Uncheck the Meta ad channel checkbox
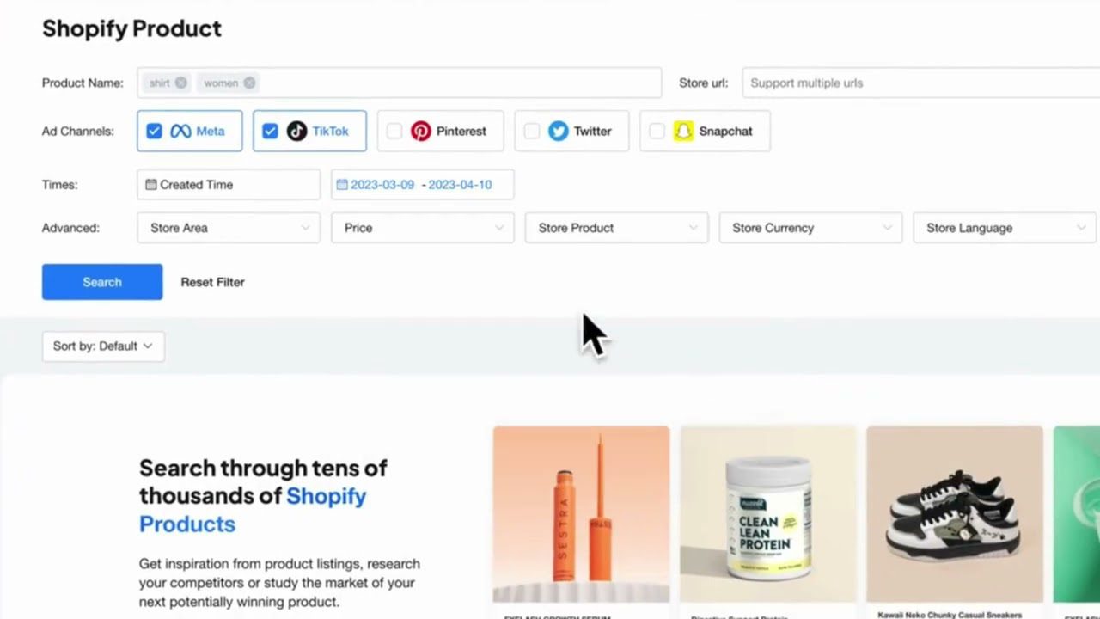Viewport: 1100px width, 619px height. click(154, 132)
